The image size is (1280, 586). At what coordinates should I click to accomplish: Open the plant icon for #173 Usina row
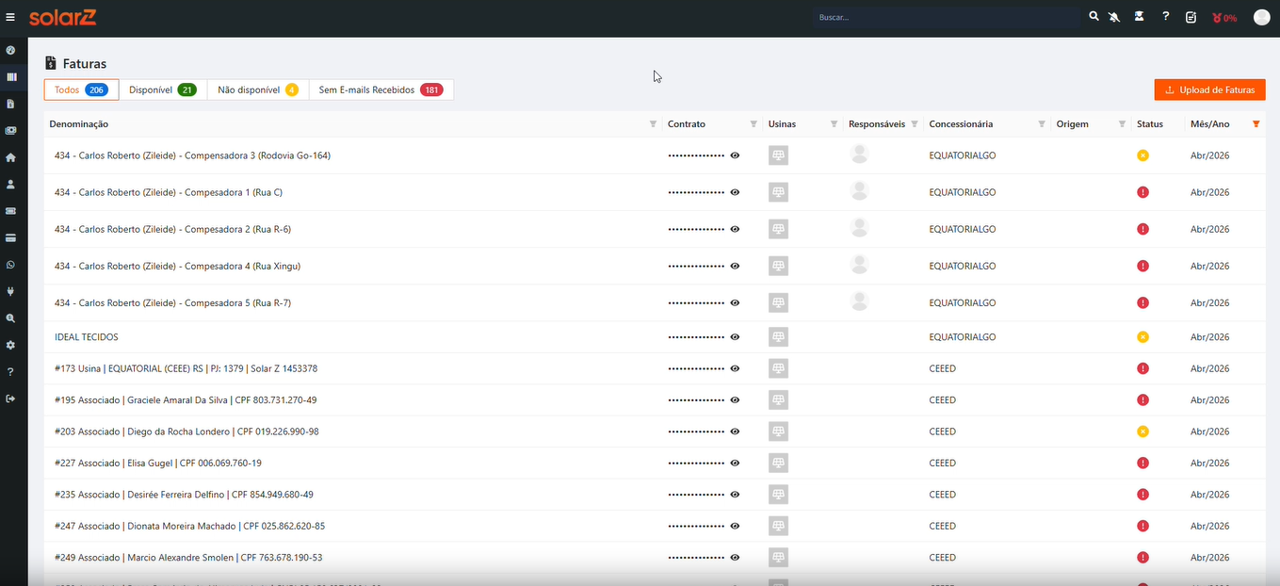click(x=778, y=368)
